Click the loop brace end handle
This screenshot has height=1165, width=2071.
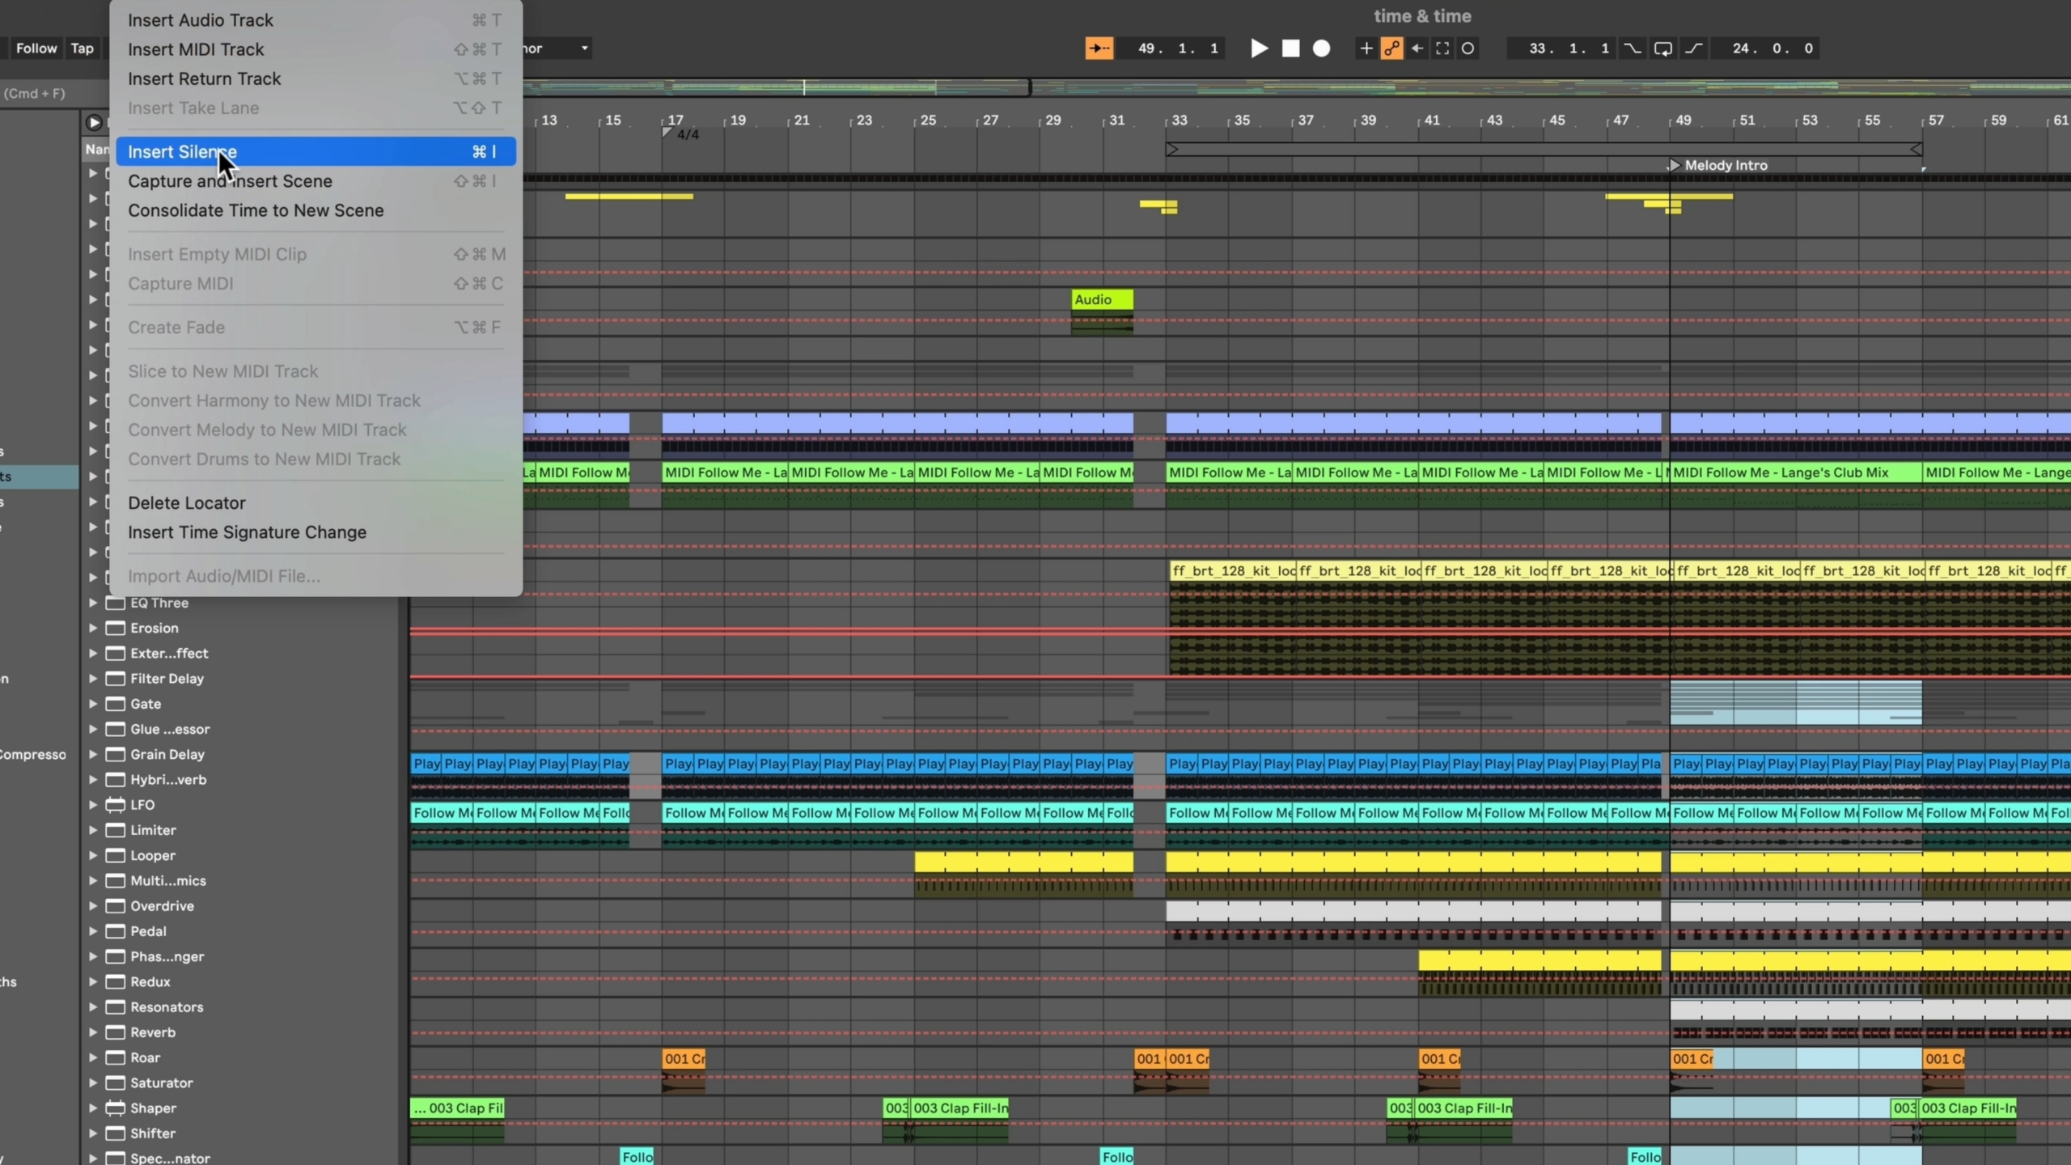tap(1916, 149)
